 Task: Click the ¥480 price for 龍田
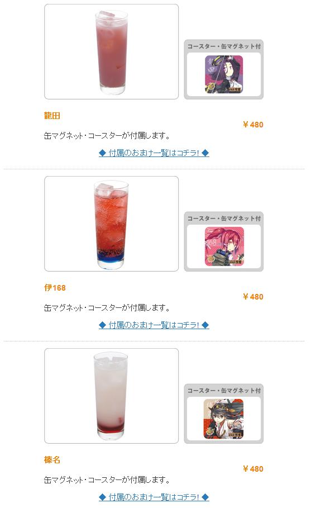coord(253,125)
